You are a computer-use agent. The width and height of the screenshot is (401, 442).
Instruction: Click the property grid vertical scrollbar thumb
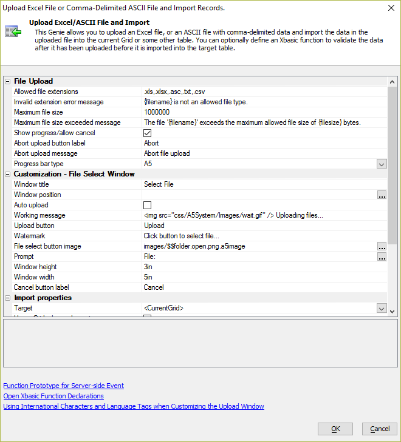point(392,166)
